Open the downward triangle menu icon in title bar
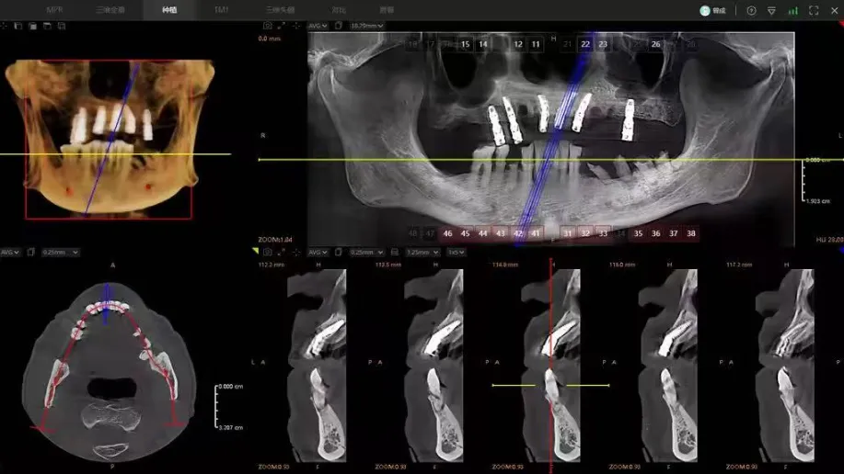This screenshot has height=474, width=844. [x=771, y=10]
